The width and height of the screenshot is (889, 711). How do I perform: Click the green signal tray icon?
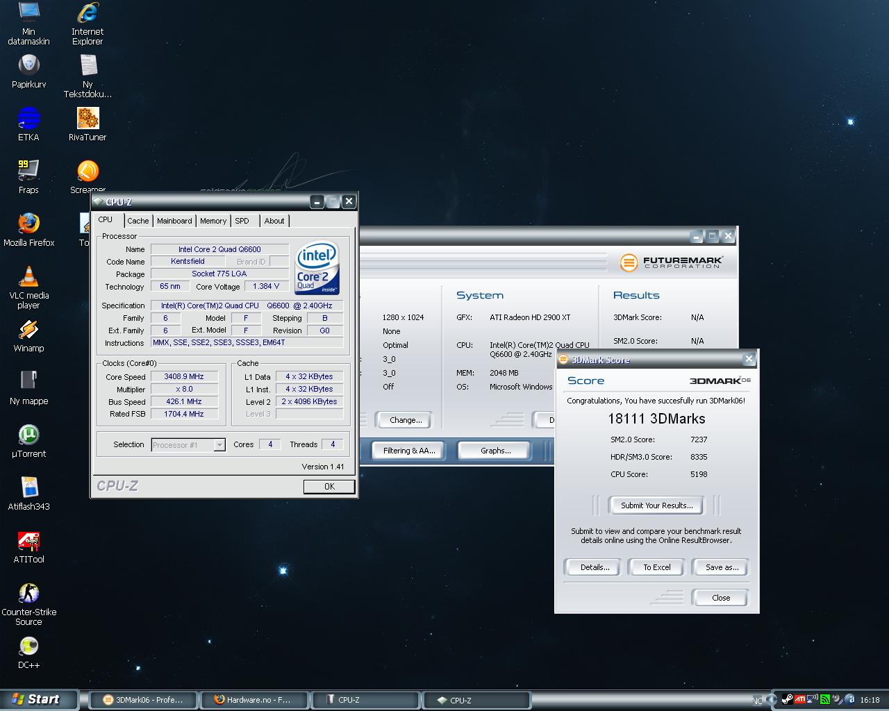click(x=825, y=700)
